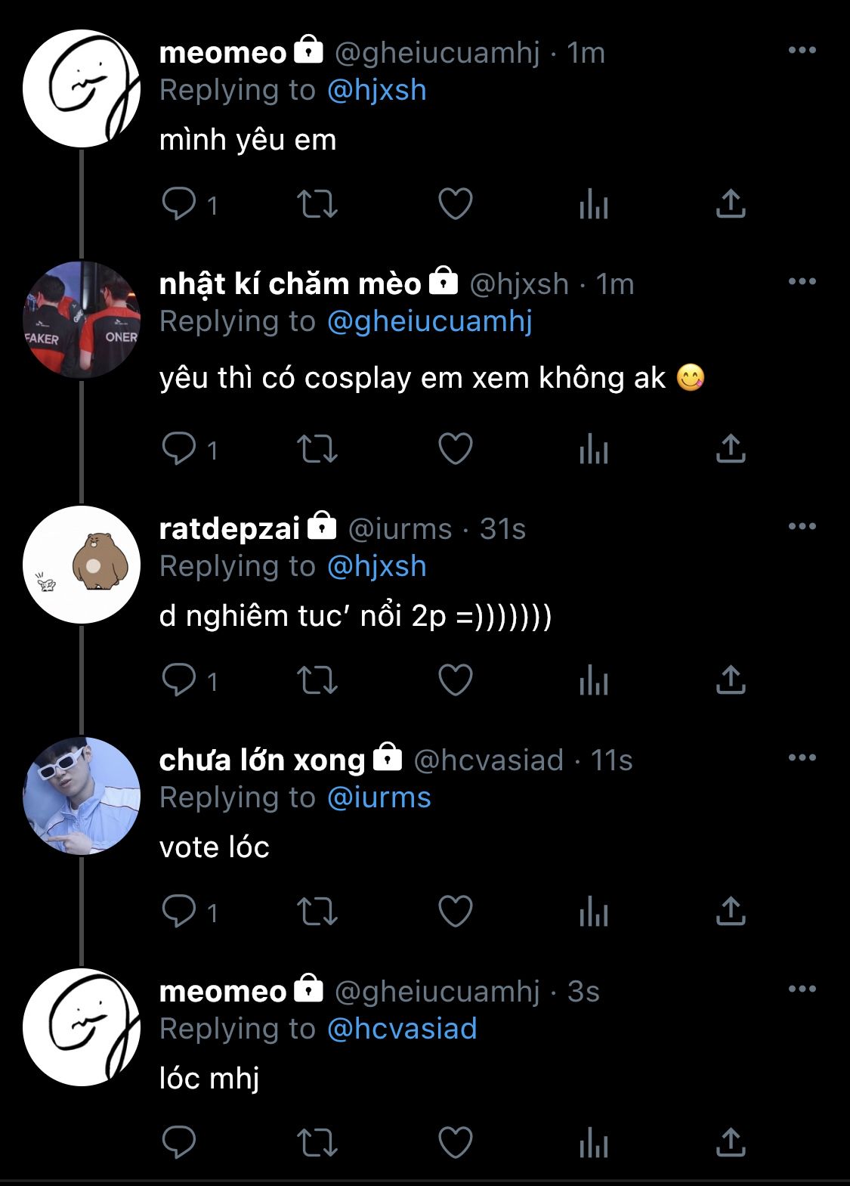Like ratdepzai's "d nghiêm tuc'" tweet
850x1186 pixels.
point(456,681)
